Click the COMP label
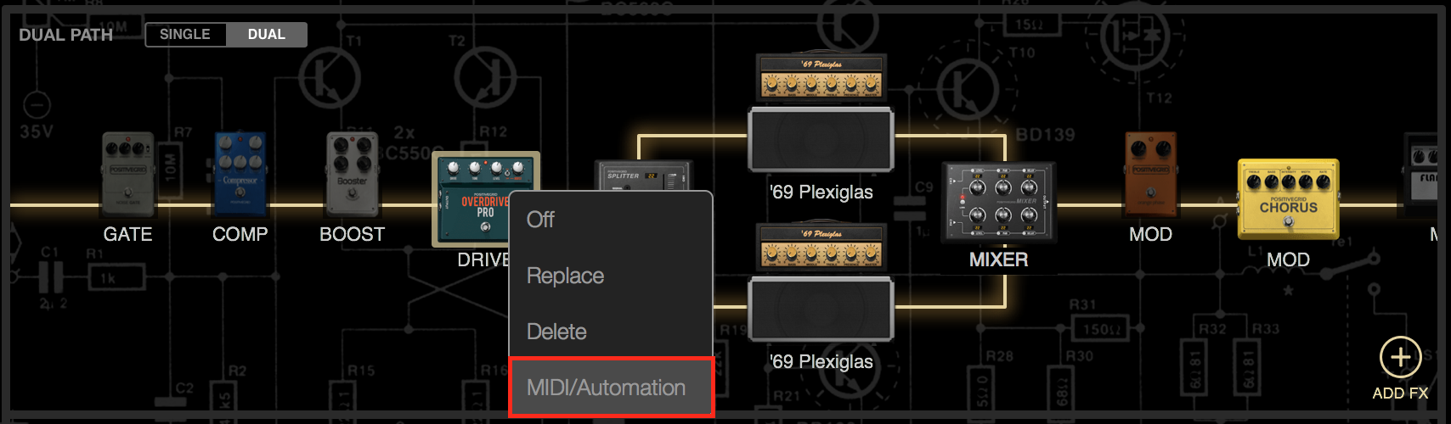 (x=240, y=234)
